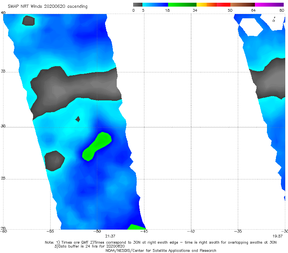This screenshot has width=288, height=253.
Task: Click the white hexagonal gap in the right swath
Action: coord(251,27)
